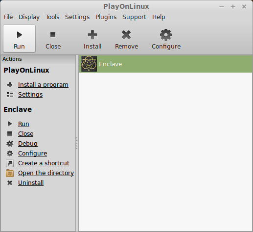The height and width of the screenshot is (232, 253).
Task: Click the gear icon beside sidebar Configure
Action: click(10, 154)
